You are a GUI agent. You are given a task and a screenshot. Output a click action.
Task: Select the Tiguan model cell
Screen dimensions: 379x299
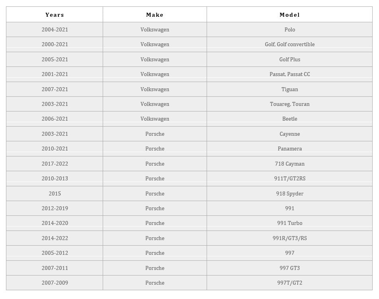(x=289, y=89)
